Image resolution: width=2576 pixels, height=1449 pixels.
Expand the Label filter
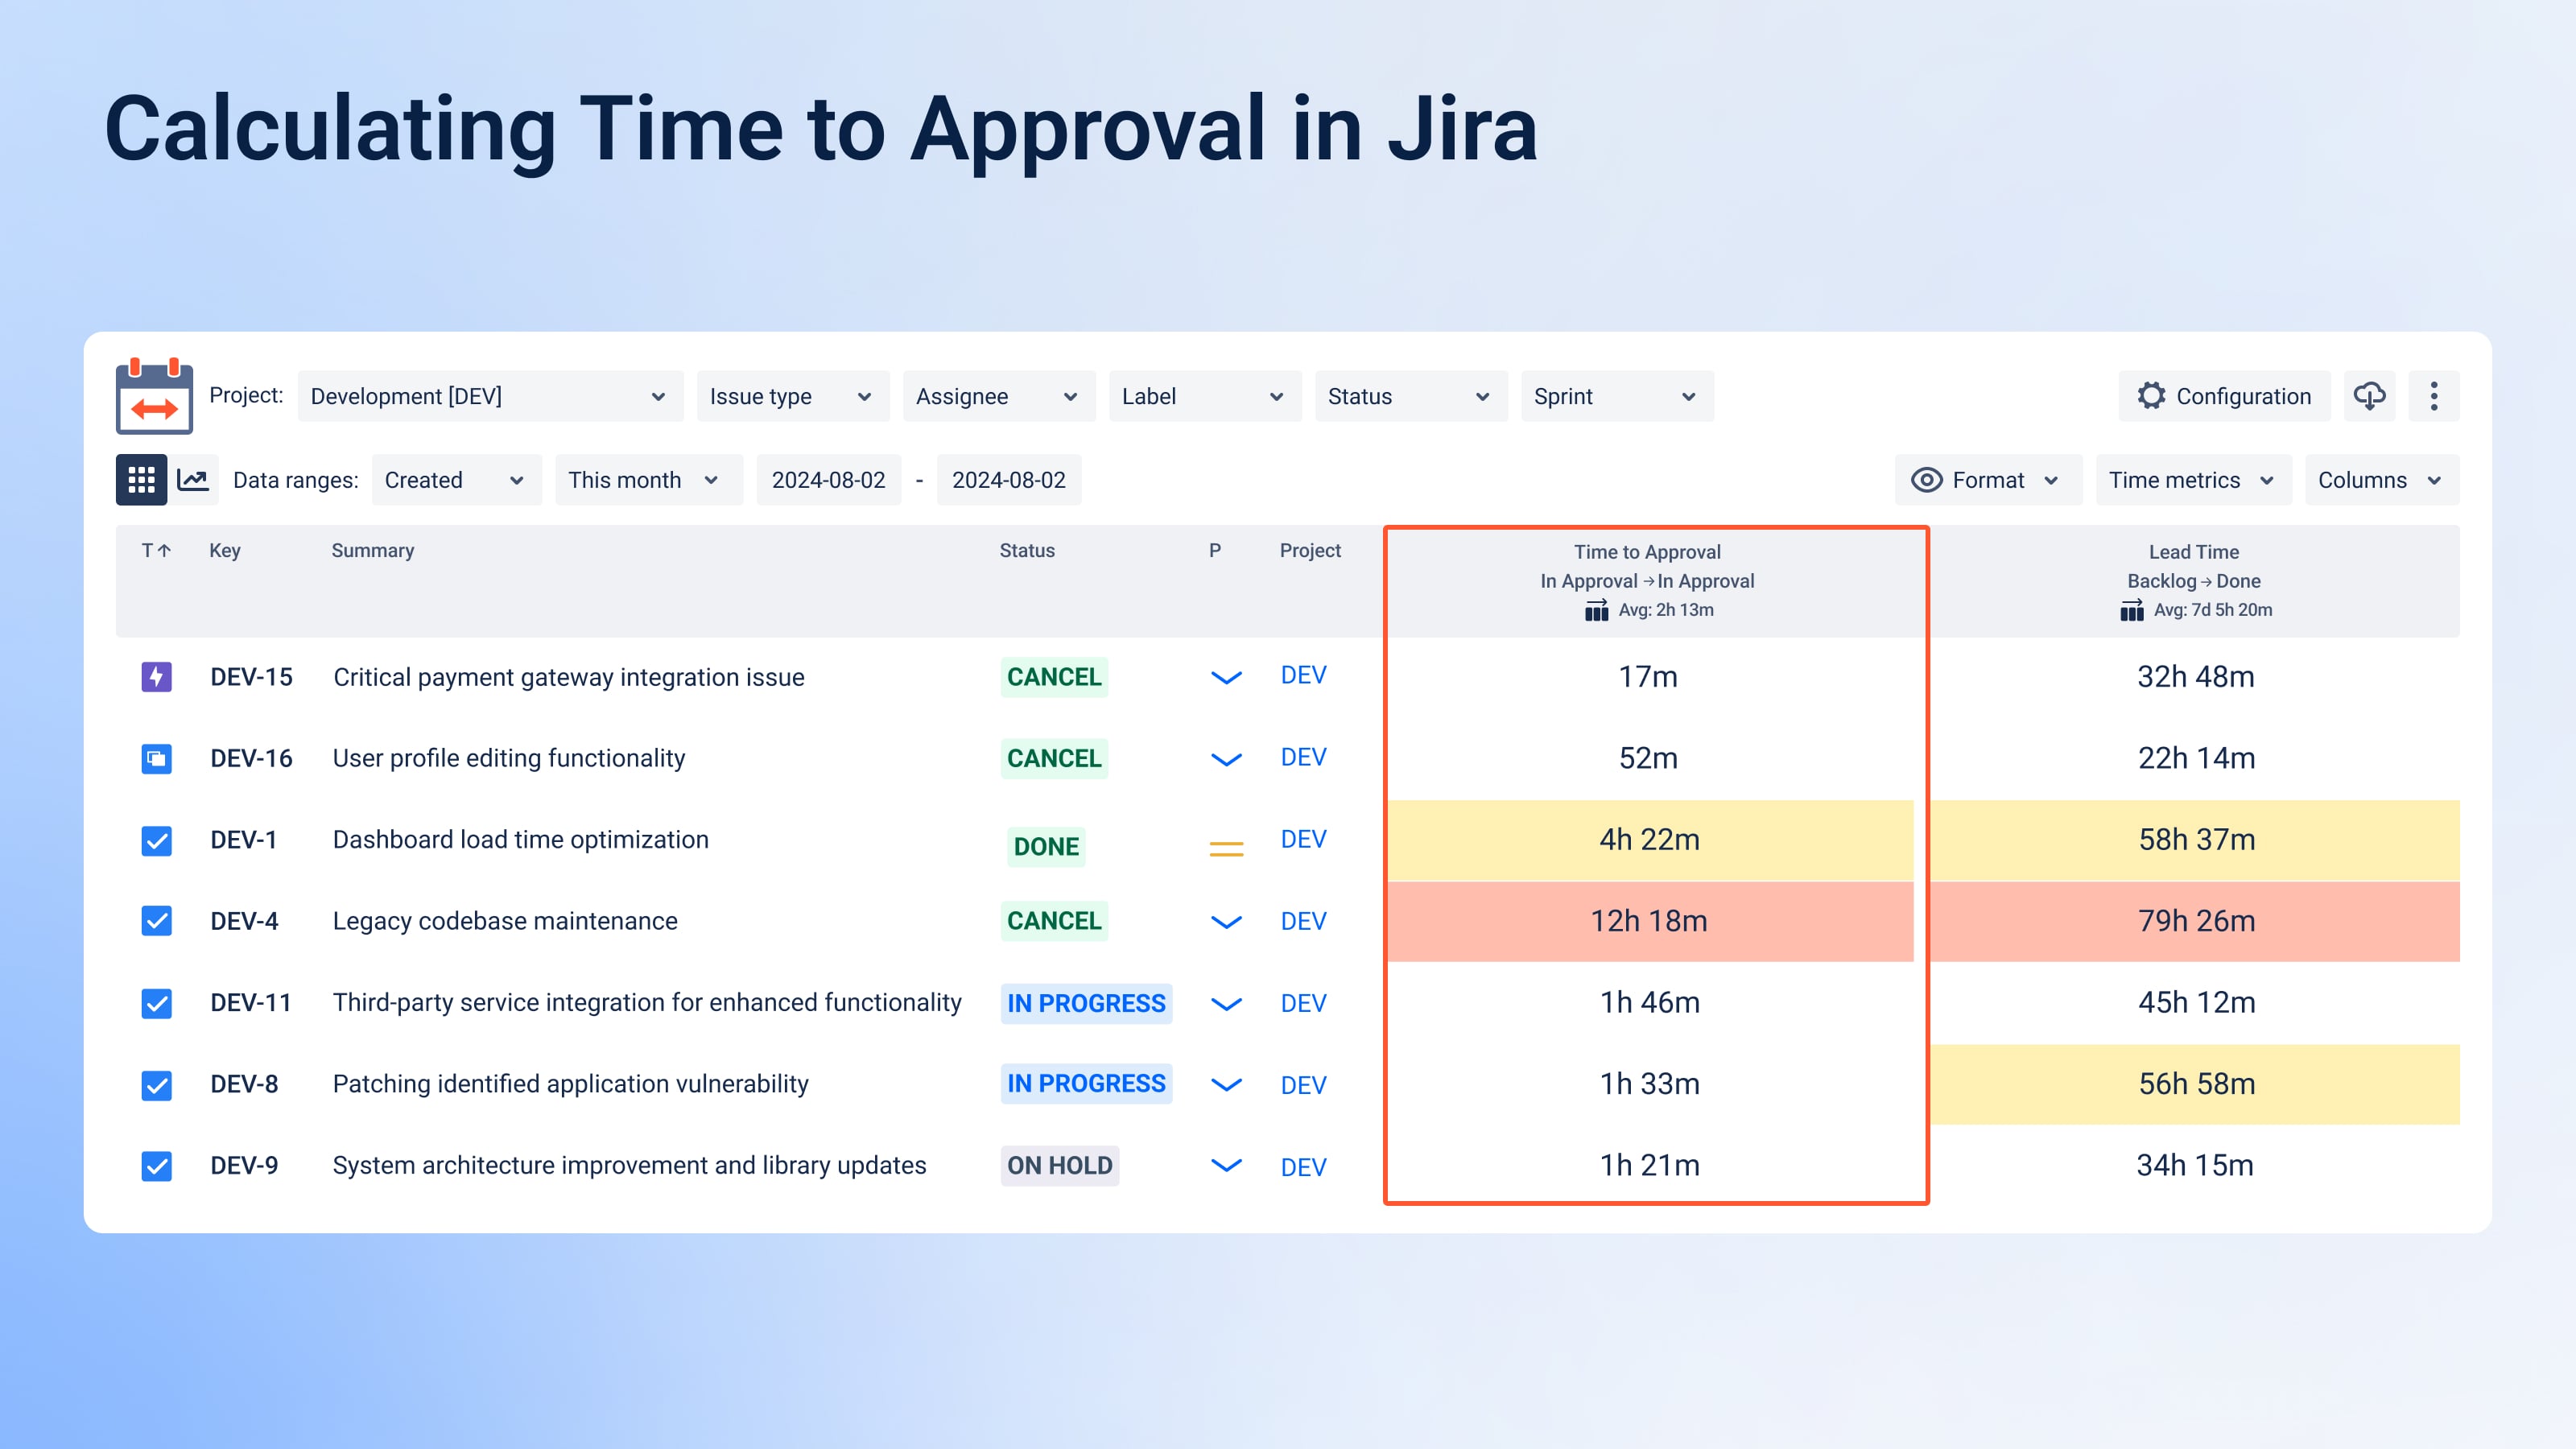(x=1204, y=396)
